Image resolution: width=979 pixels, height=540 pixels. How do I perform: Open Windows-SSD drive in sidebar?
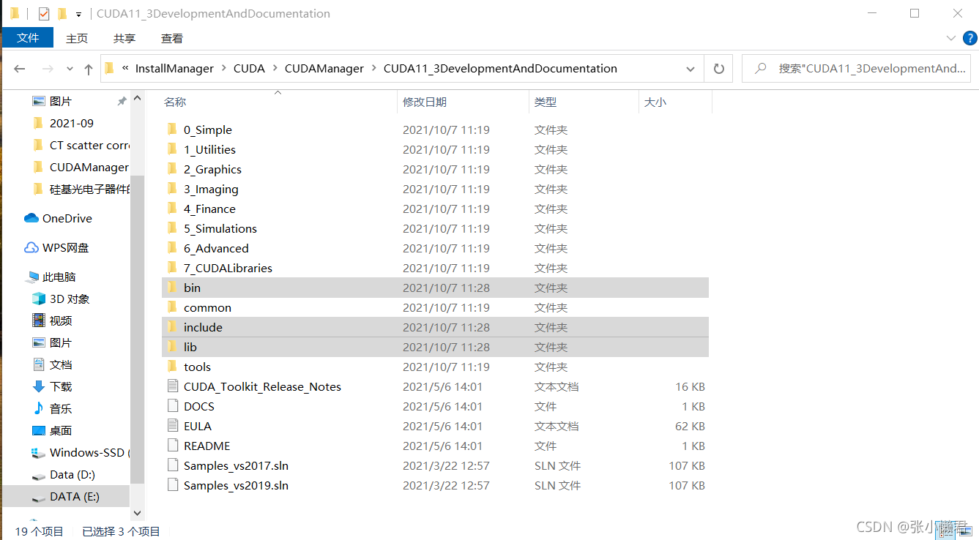(81, 452)
